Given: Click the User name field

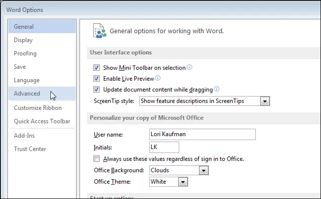Looking at the screenshot, I should (202, 134).
